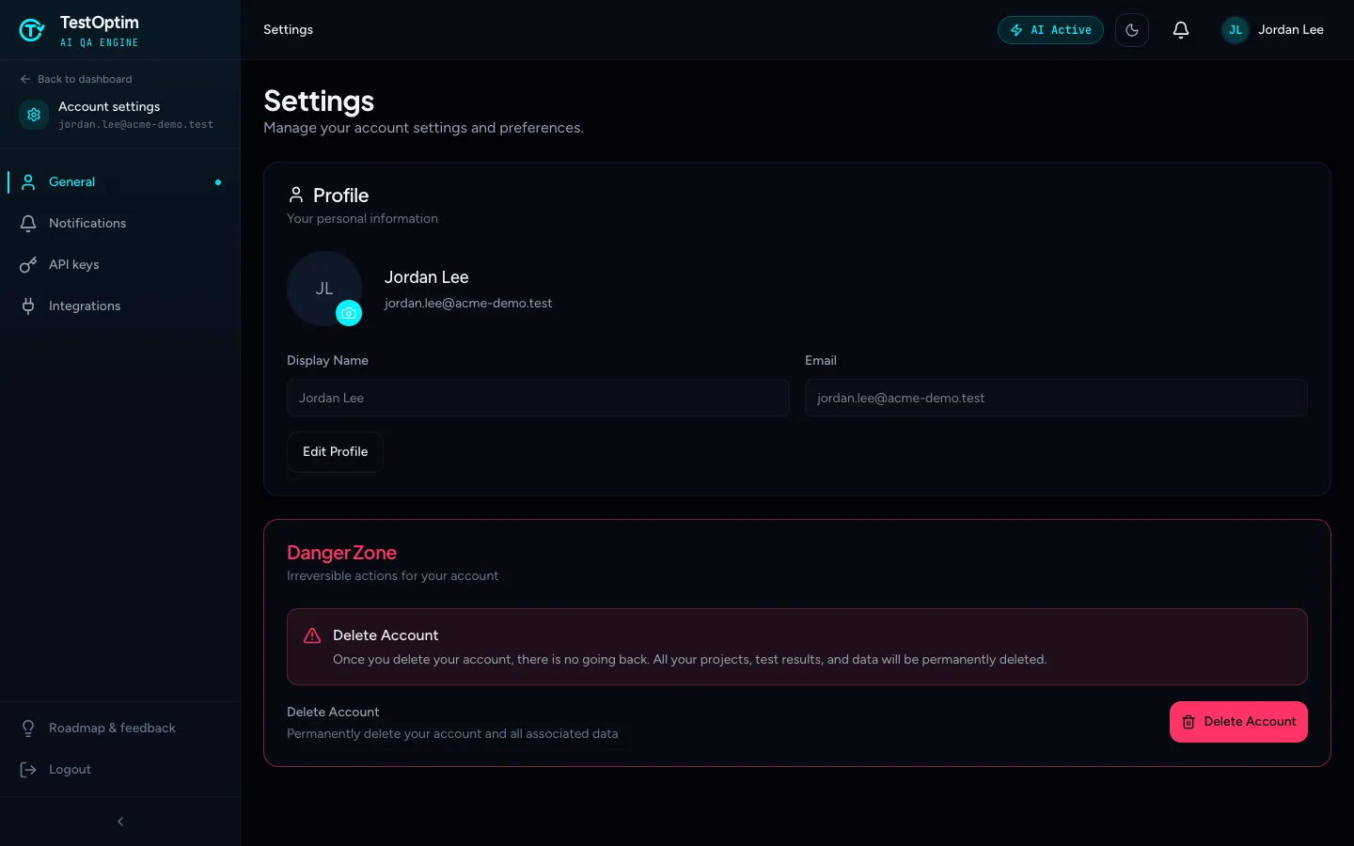This screenshot has height=846, width=1354.
Task: Click the Email input field
Action: tap(1056, 398)
